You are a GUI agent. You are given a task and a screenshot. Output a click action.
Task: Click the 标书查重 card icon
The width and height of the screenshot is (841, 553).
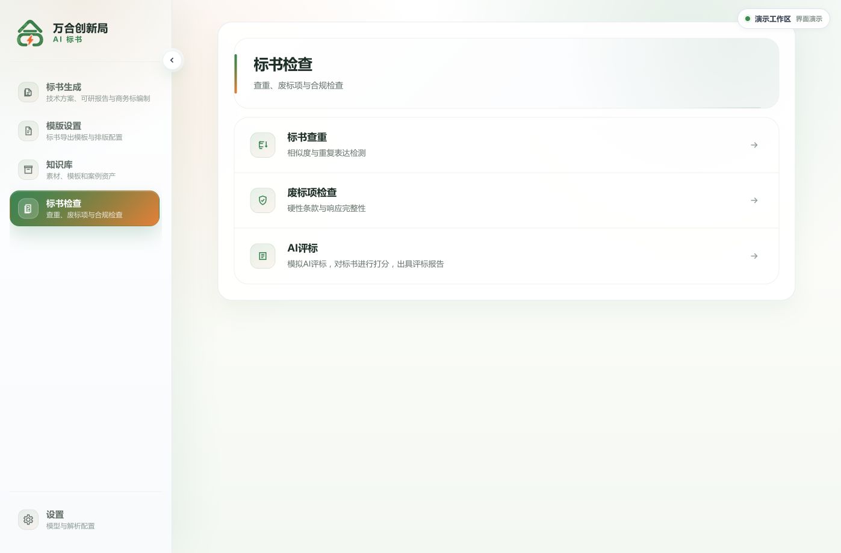[262, 145]
